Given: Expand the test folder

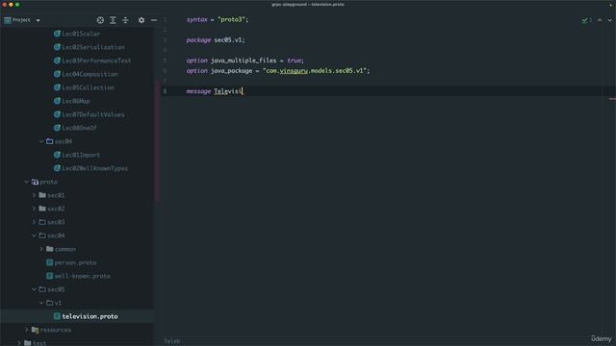Looking at the screenshot, I should (x=19, y=343).
